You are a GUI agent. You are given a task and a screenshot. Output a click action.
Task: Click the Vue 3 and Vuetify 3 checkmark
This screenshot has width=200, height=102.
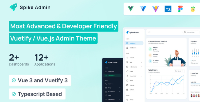pyautogui.click(x=14, y=80)
